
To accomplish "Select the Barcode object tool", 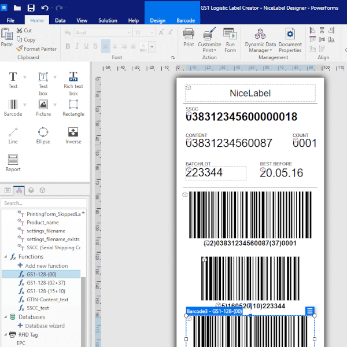I will point(13,108).
